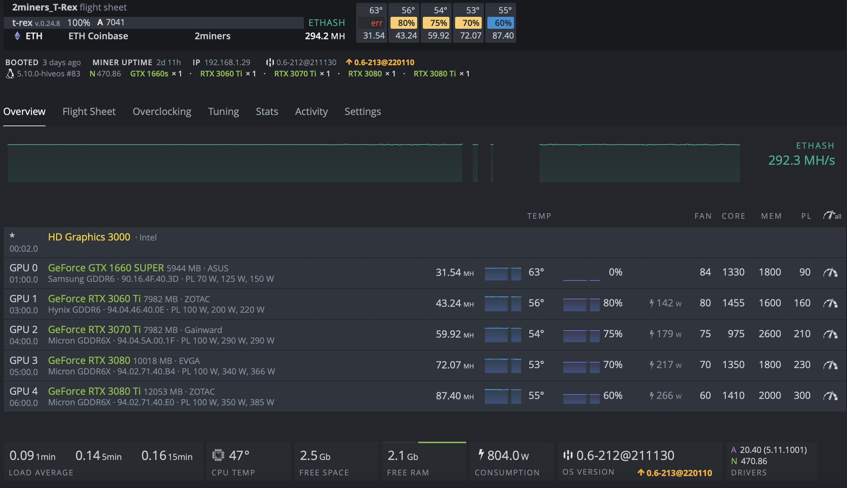Open overclock tuning icon for GPU 2 row

(x=830, y=334)
